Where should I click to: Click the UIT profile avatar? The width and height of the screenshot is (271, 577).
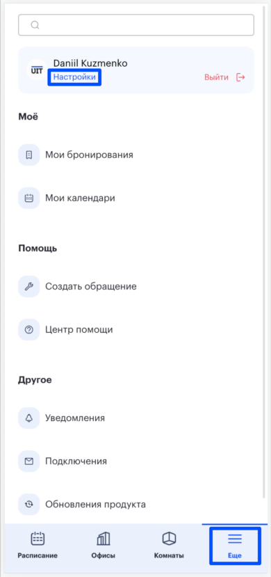click(x=37, y=70)
